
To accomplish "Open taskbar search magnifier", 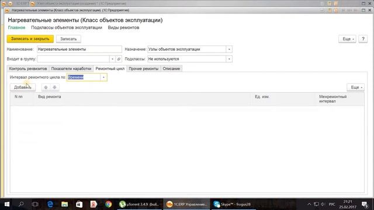I will click(21, 204).
